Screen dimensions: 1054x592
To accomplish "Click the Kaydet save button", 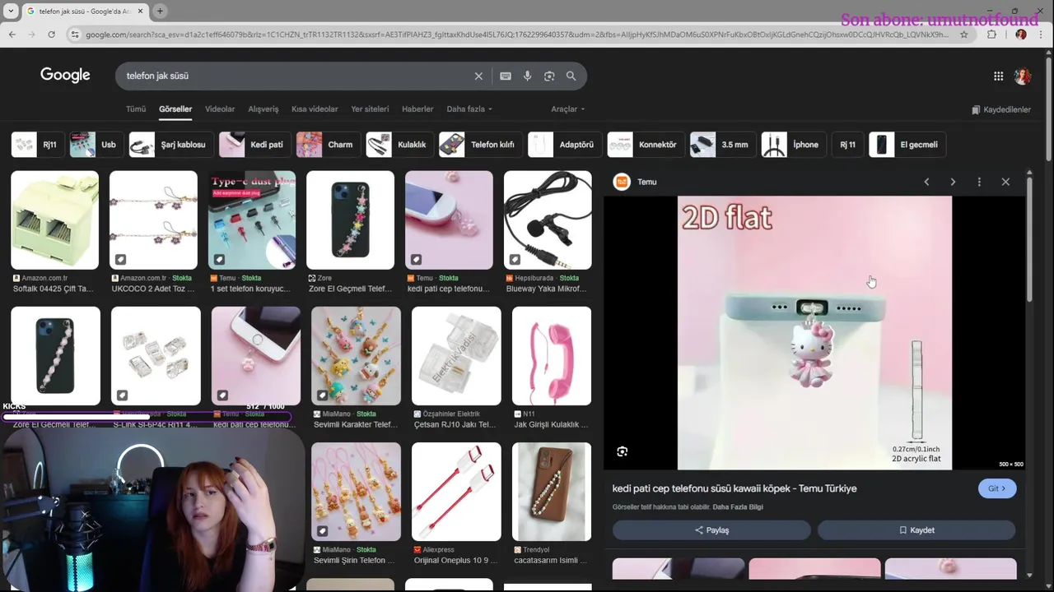I will pyautogui.click(x=916, y=530).
